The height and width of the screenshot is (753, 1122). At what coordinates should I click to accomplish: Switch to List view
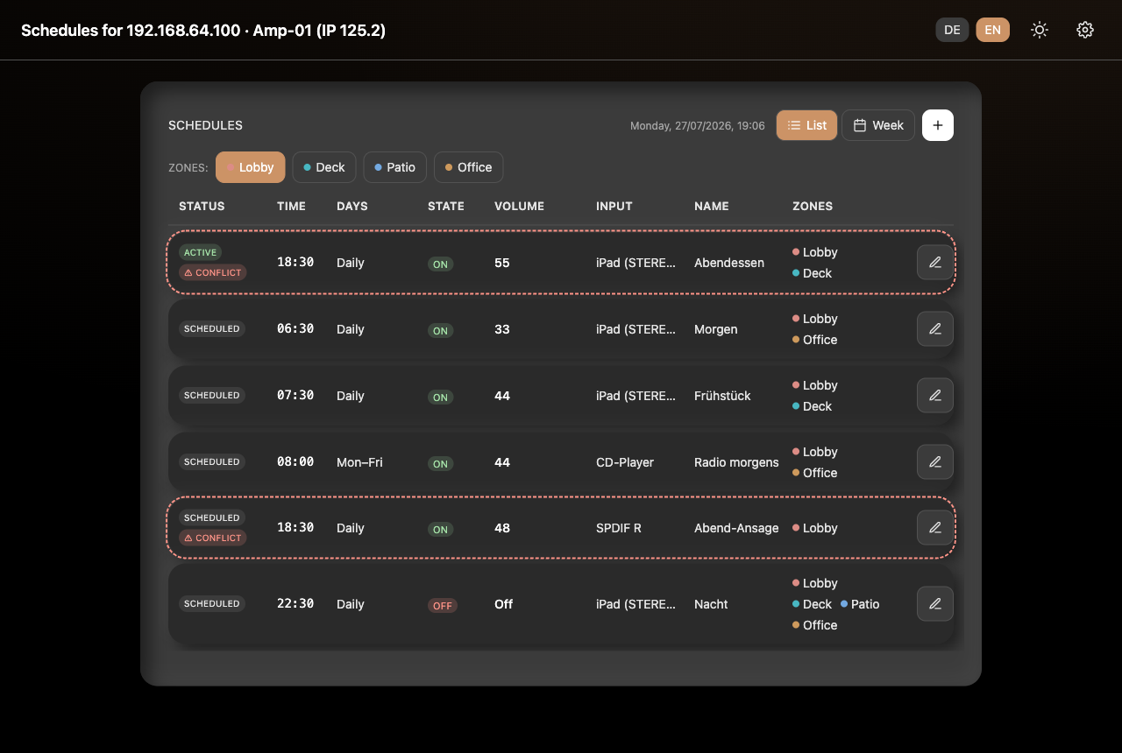[x=807, y=125]
